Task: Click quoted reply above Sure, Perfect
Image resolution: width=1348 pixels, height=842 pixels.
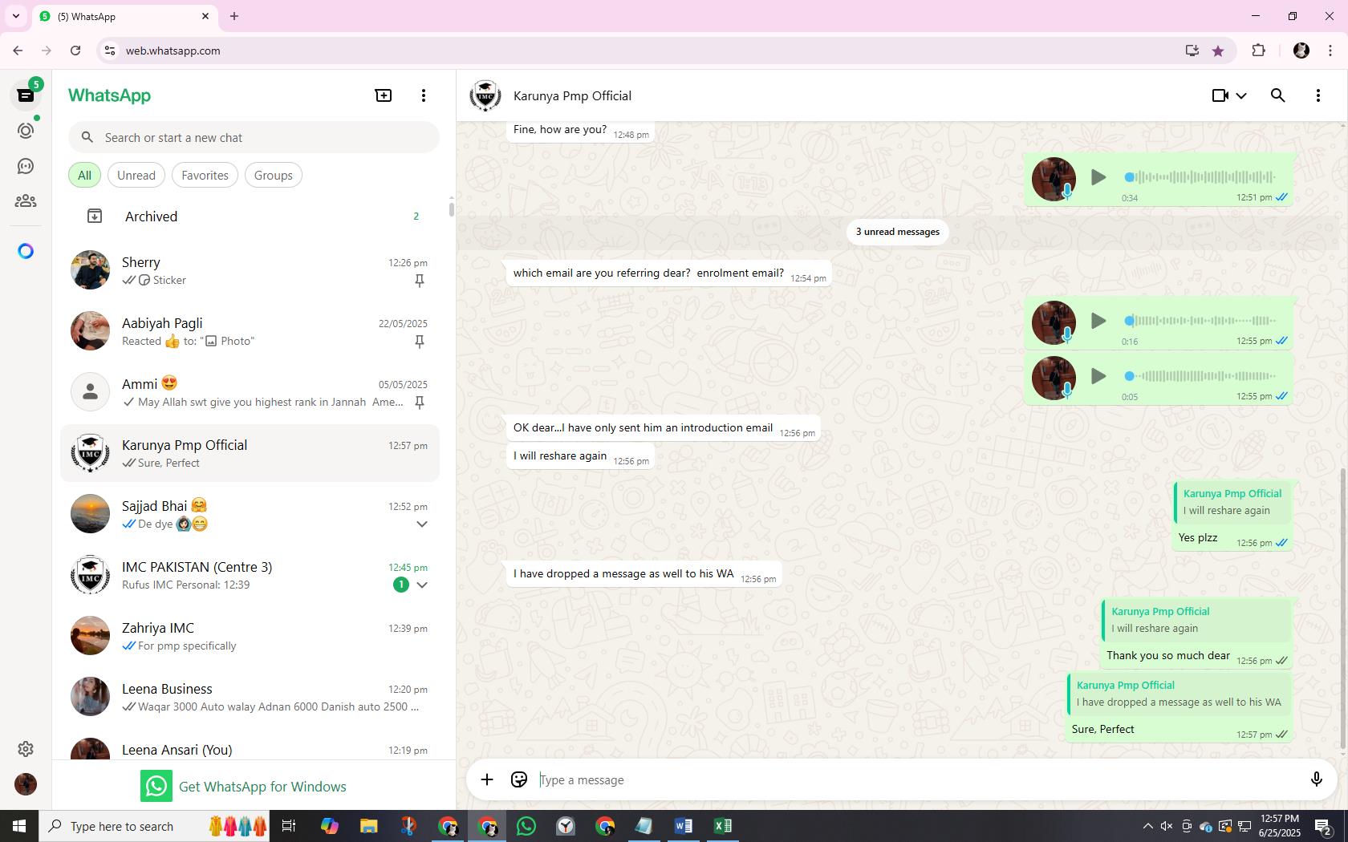Action: (1179, 694)
